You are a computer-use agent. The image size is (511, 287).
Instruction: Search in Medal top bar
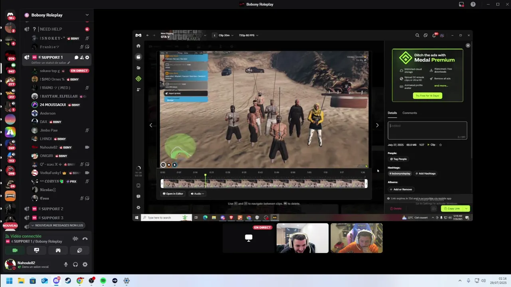point(417,35)
